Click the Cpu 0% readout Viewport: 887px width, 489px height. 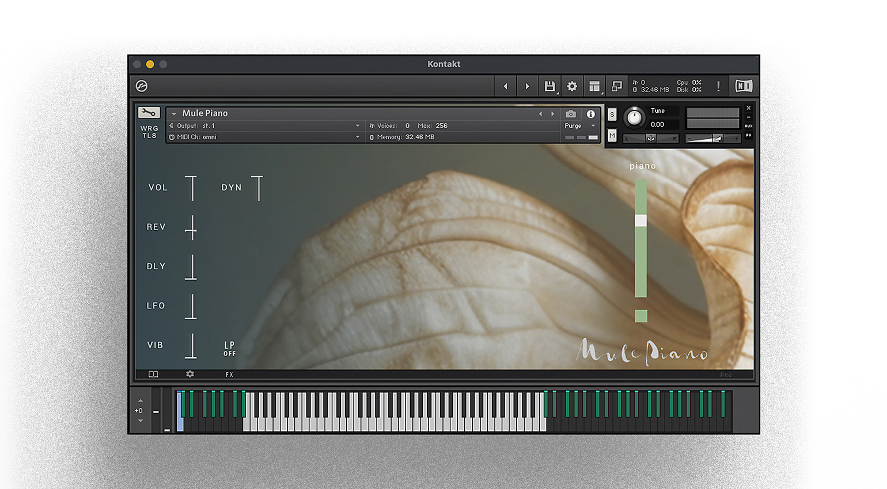(689, 83)
